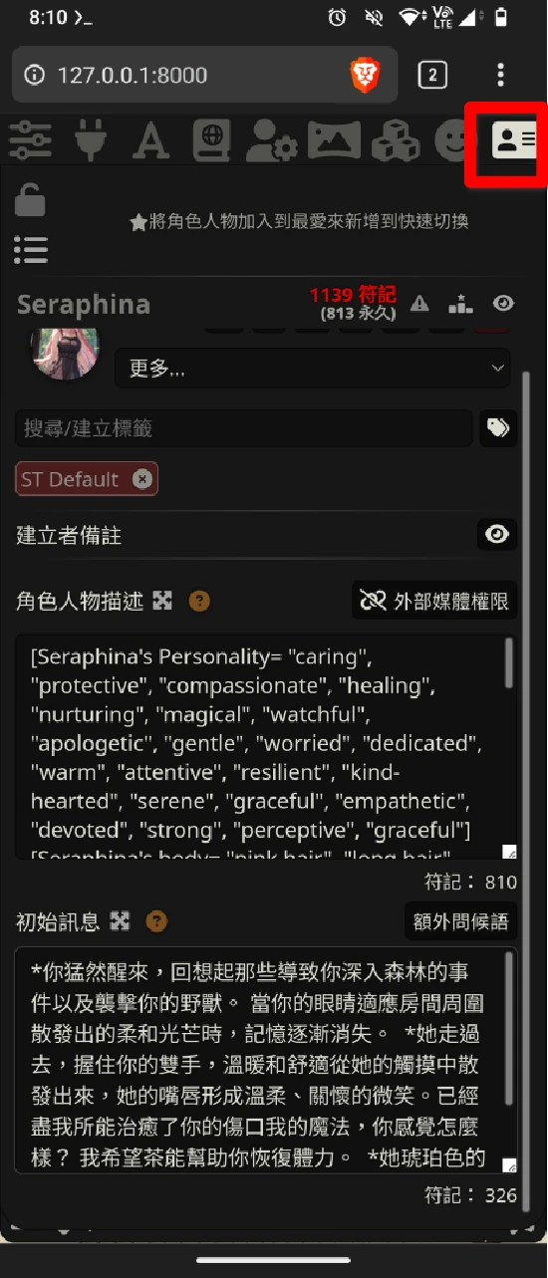The width and height of the screenshot is (548, 1278).
Task: Open the AI response configuration sliders icon
Action: point(30,140)
